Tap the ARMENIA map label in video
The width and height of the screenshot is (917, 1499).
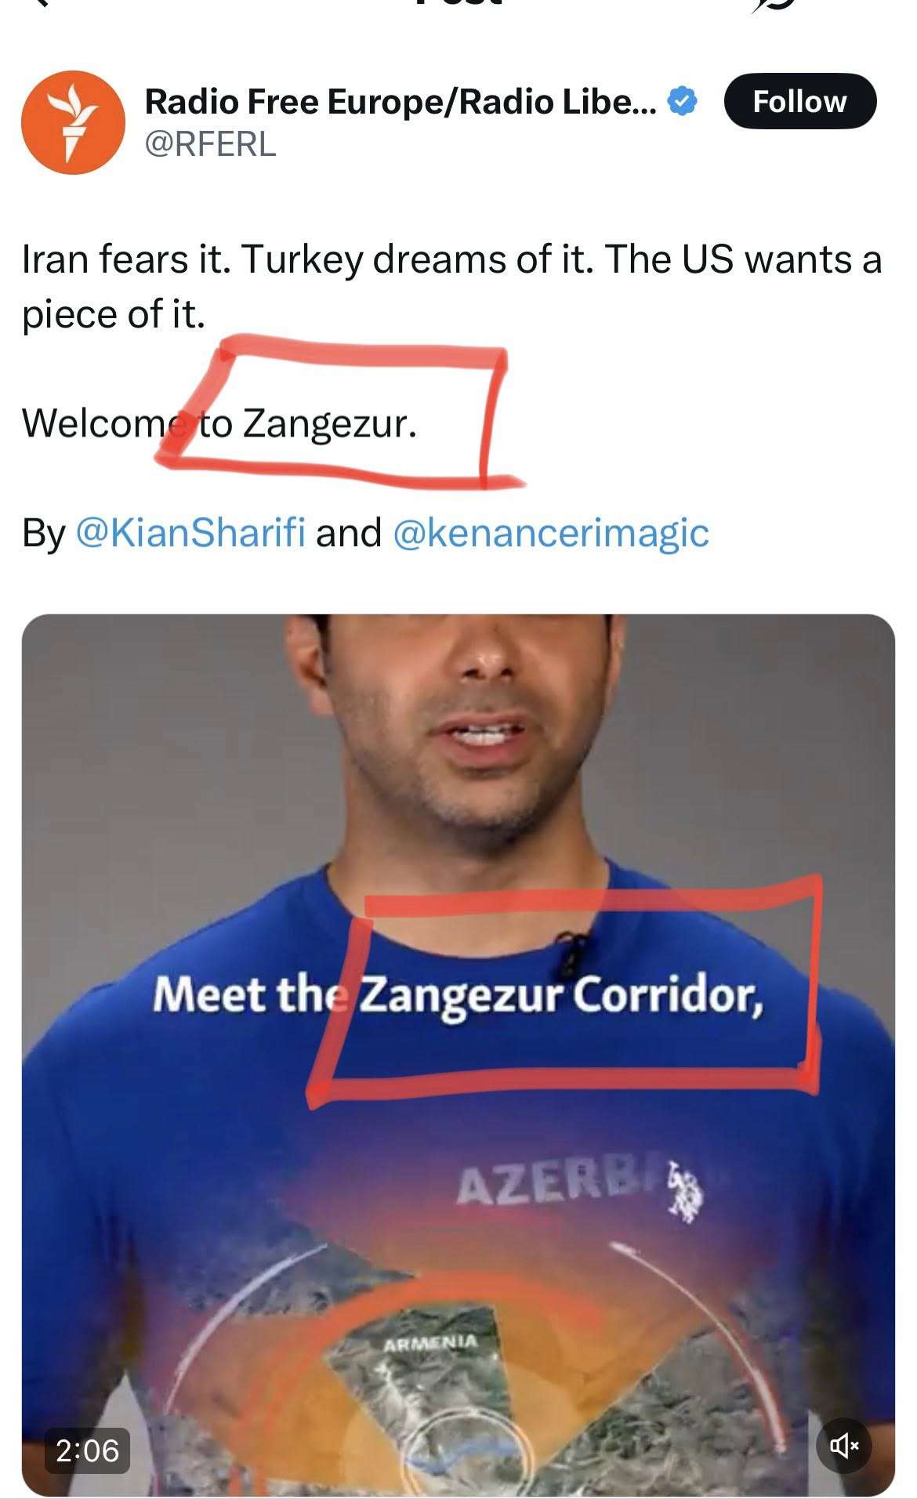pos(430,1343)
